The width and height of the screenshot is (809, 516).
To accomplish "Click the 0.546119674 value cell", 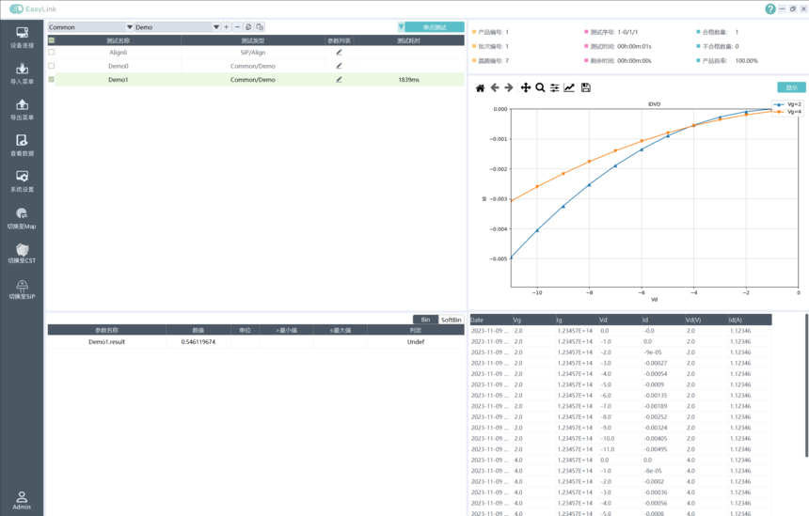I will click(198, 342).
